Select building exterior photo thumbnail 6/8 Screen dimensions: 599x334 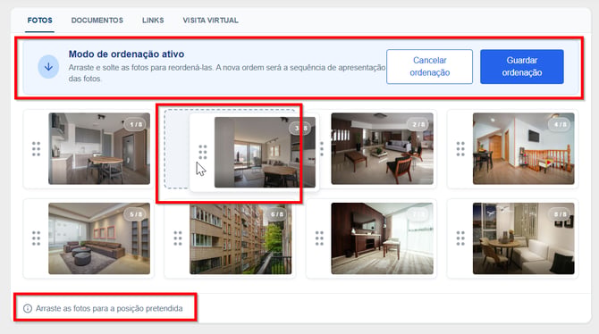[240, 239]
